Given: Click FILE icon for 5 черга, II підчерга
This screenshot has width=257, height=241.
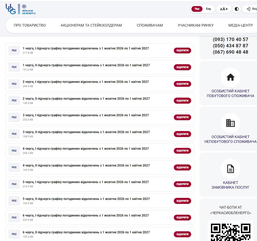Looking at the screenshot, I should (x=14, y=200).
